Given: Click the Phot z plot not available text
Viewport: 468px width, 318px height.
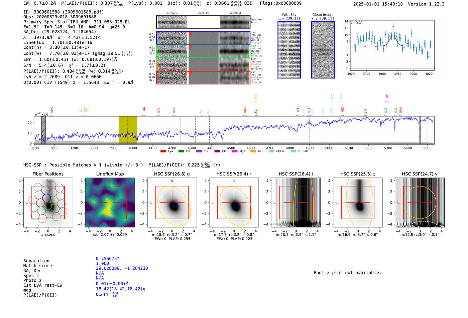Looking at the screenshot, I should pos(347,273).
